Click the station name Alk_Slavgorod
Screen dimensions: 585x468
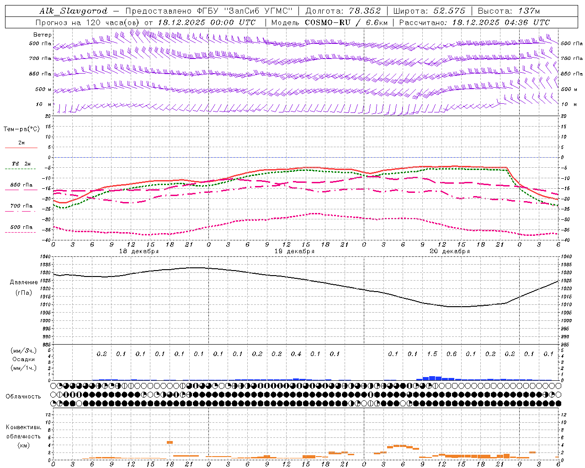74,11
